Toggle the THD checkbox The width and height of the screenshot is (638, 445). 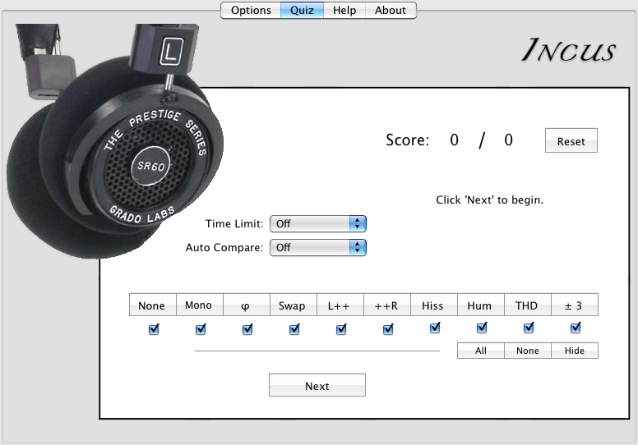[529, 328]
